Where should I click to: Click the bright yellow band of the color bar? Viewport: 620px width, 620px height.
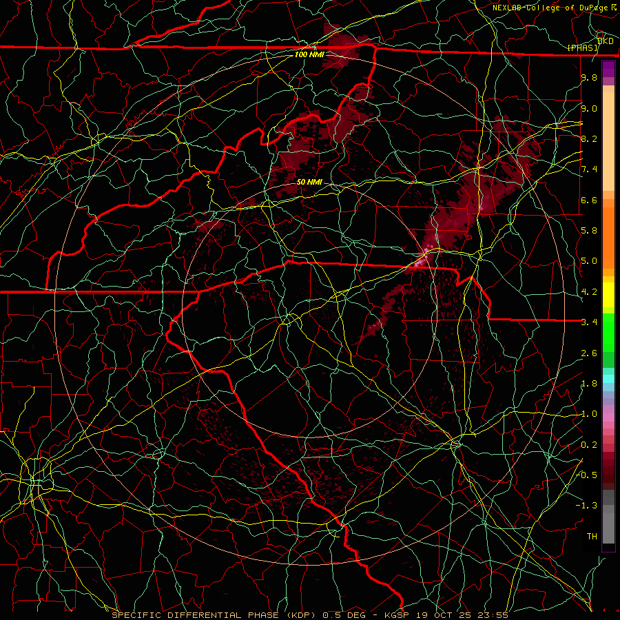click(x=608, y=295)
